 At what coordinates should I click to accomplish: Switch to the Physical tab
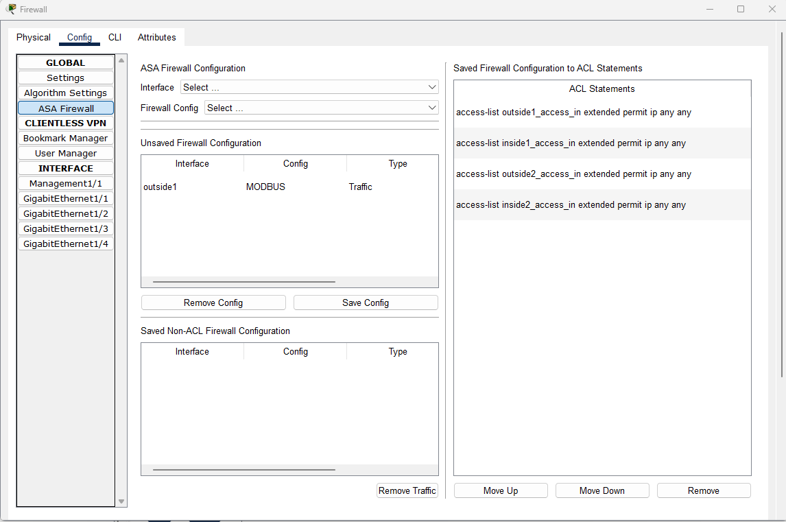tap(33, 37)
